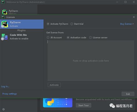Select Code With Me plugin item
This screenshot has height=112, width=137.
click(22, 37)
